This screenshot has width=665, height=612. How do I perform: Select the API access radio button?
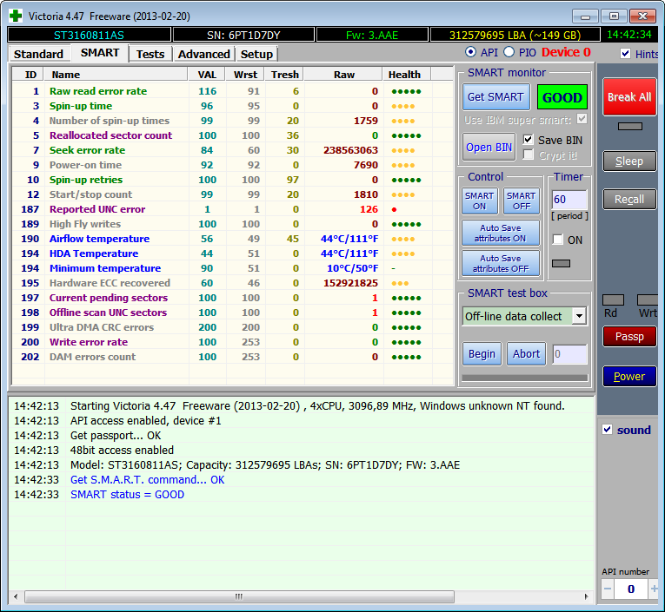pyautogui.click(x=470, y=52)
